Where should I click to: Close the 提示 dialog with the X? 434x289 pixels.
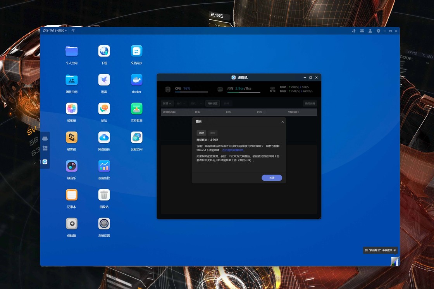(282, 122)
